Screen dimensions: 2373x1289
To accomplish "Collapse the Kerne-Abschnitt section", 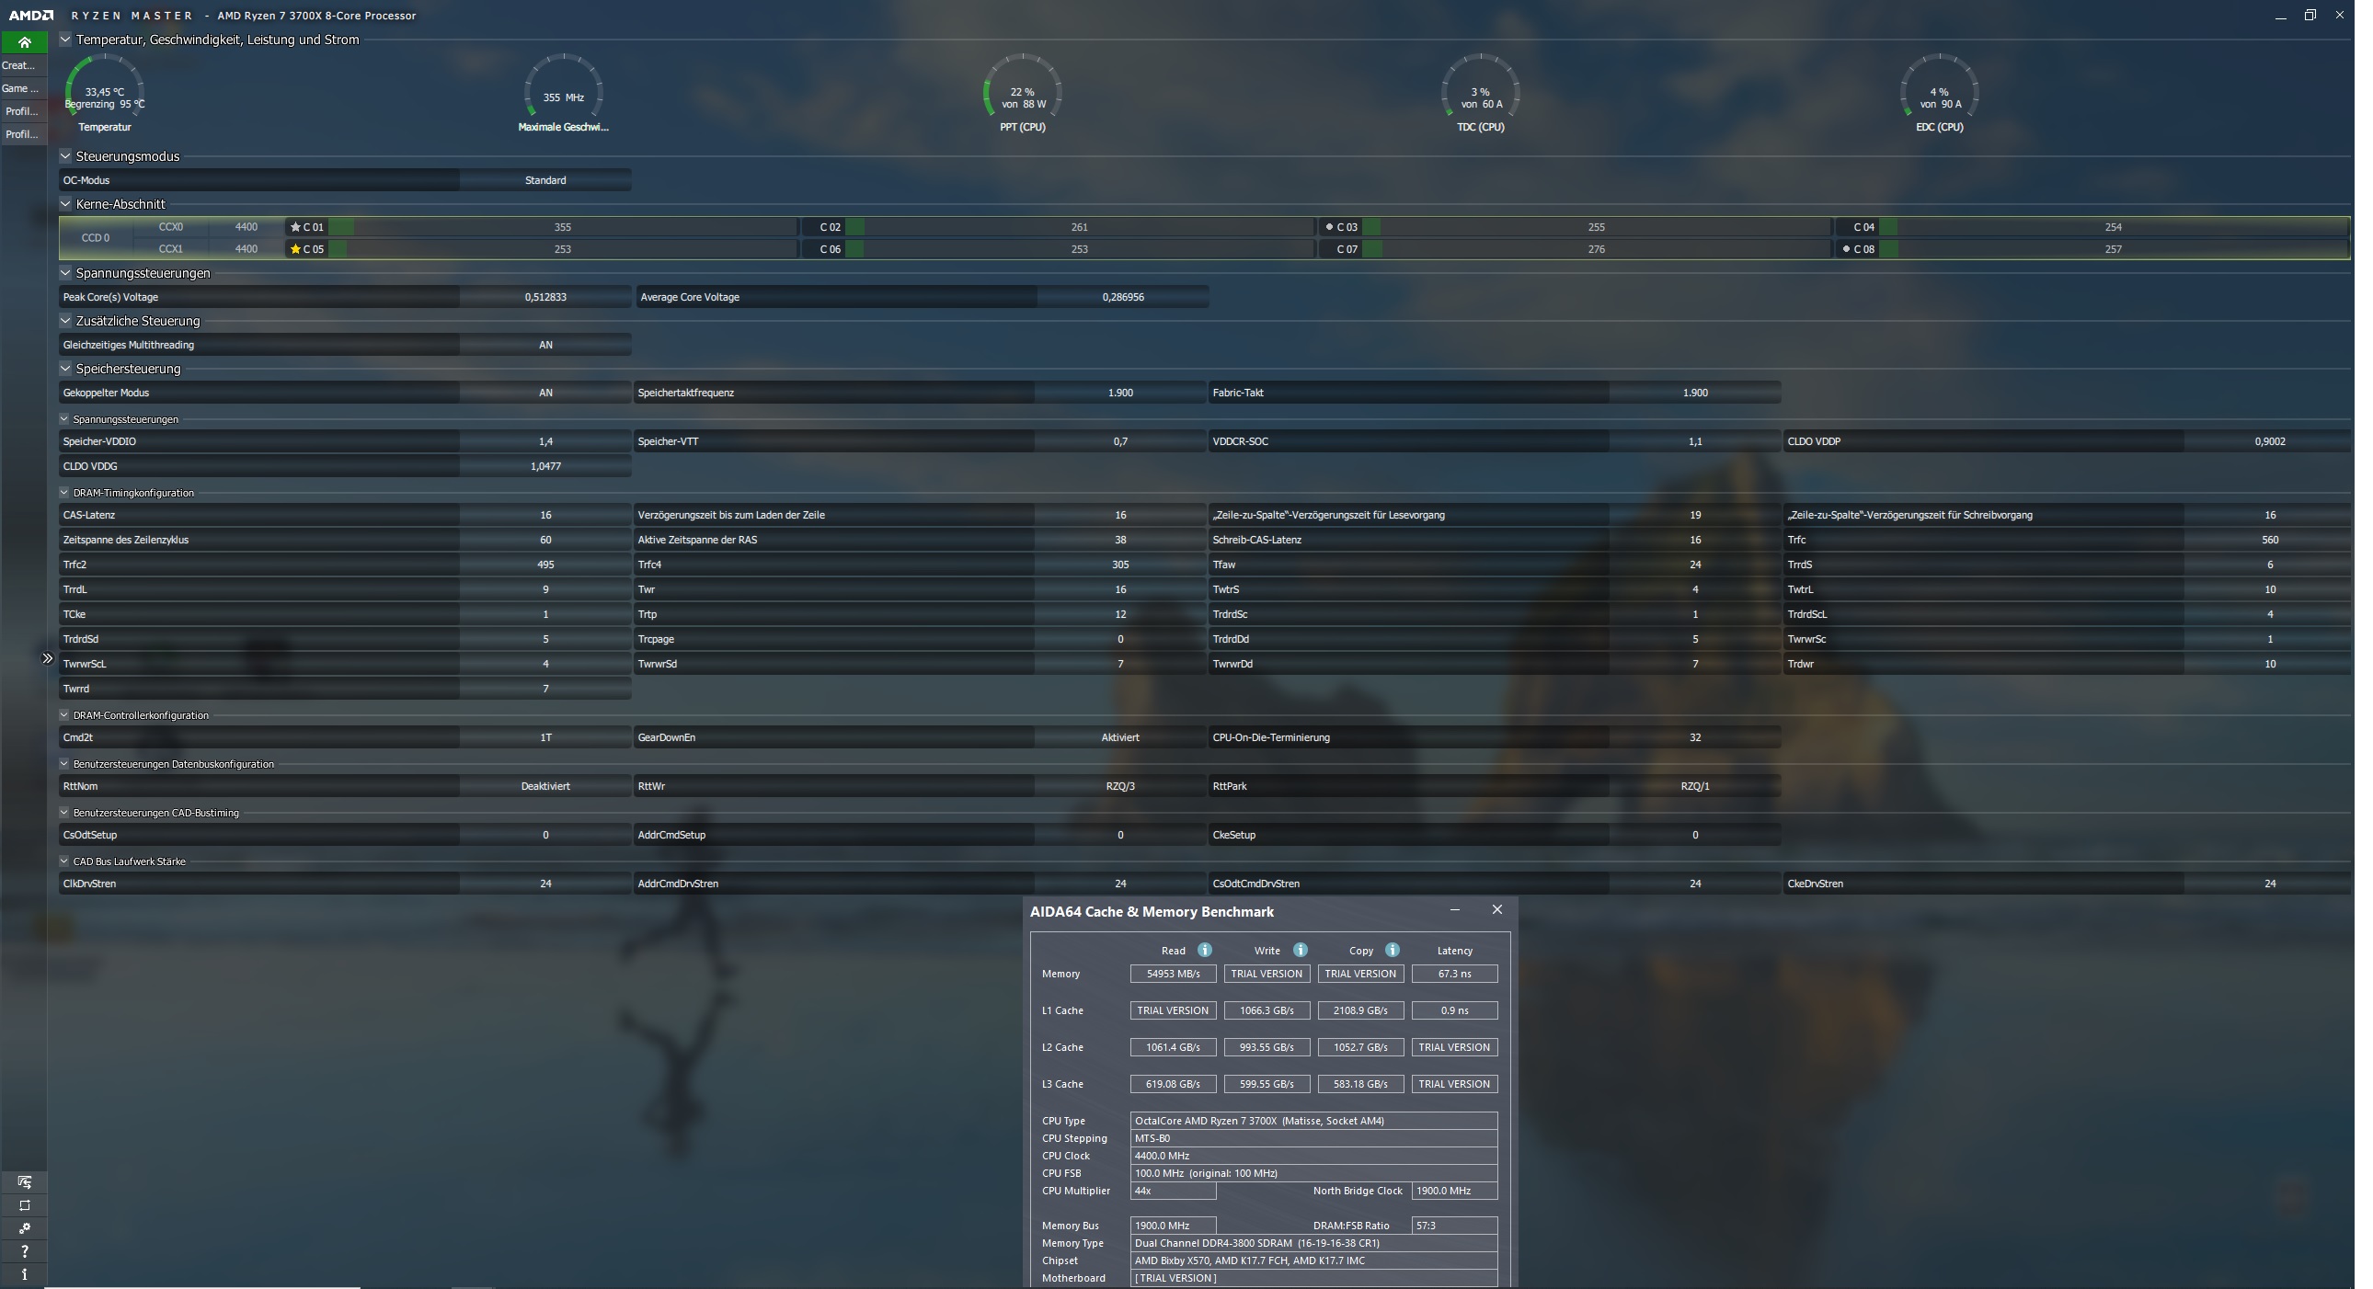I will pos(65,205).
